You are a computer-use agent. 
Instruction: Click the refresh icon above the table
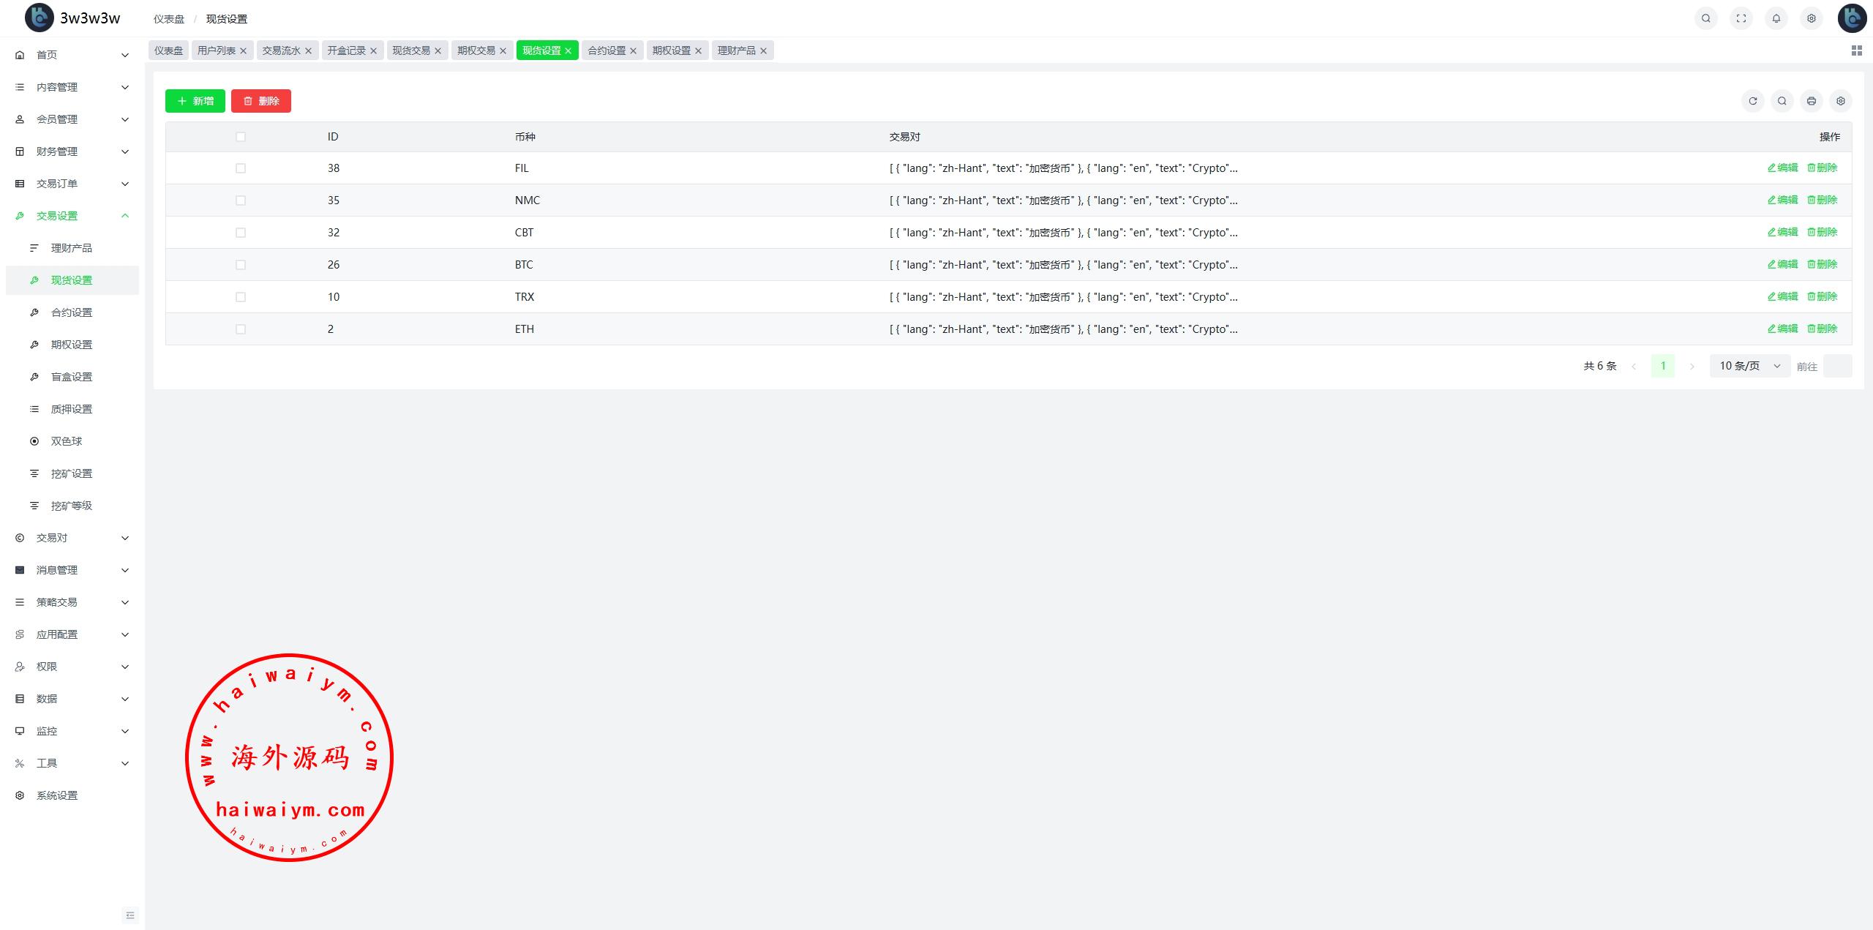1752,101
